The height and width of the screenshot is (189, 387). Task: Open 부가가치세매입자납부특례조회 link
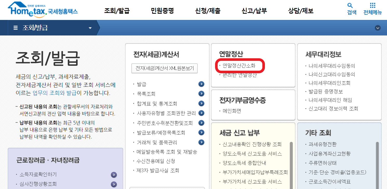tap(255, 172)
